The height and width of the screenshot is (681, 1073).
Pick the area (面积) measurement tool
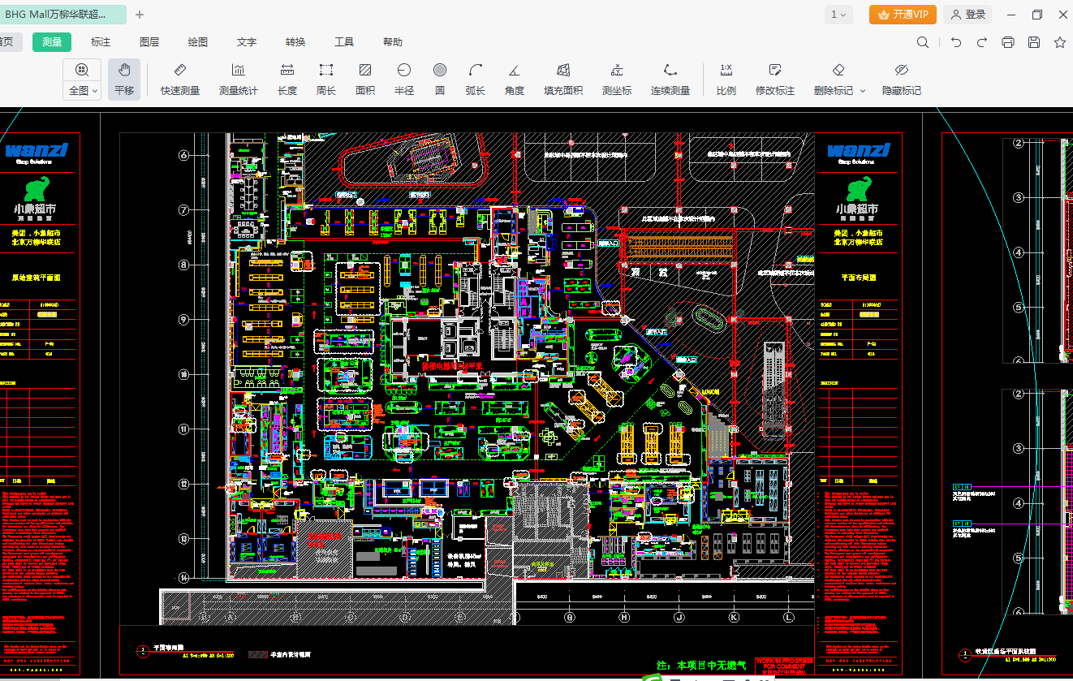[x=365, y=79]
